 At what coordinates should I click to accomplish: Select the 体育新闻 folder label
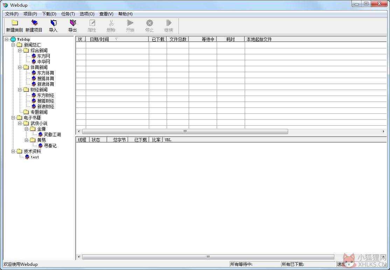point(39,67)
